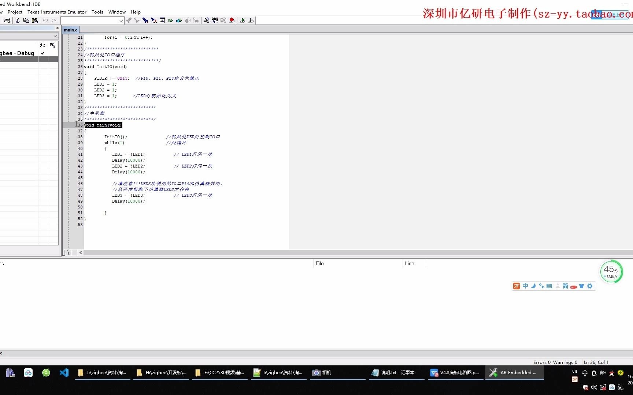This screenshot has width=633, height=395.
Task: Click the Make build icon
Action: coord(215,20)
